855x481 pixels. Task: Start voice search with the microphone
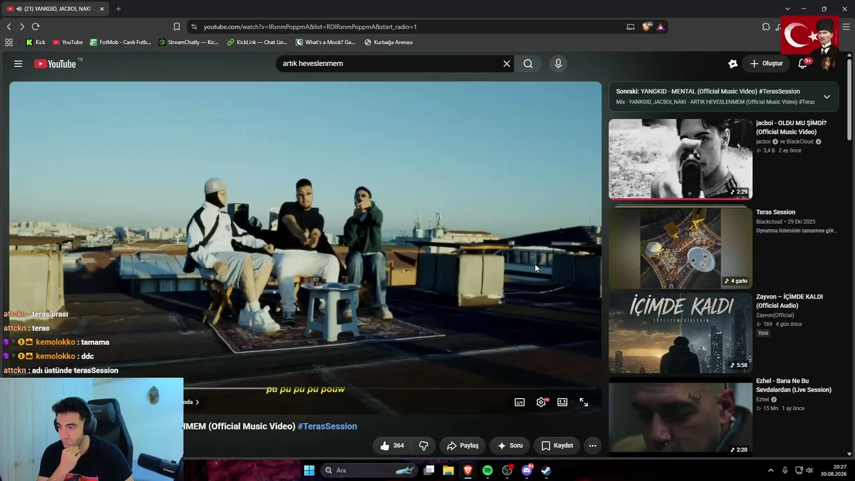(558, 63)
